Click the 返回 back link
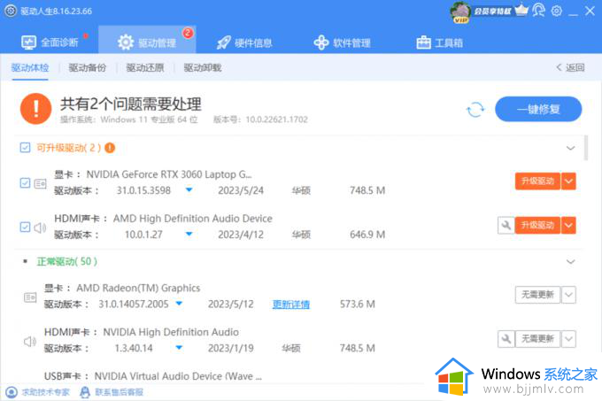 point(570,67)
